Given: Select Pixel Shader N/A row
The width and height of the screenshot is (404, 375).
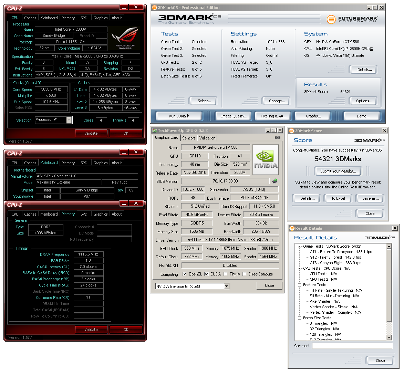Looking at the screenshot, I should tap(324, 301).
